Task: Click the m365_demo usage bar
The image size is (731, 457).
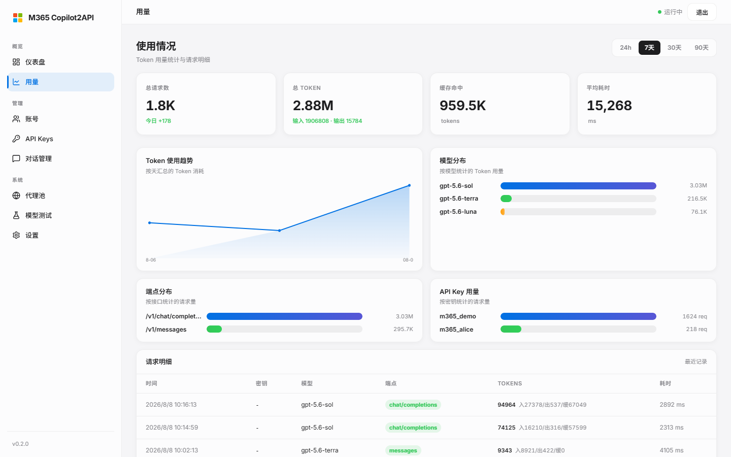Action: coord(578,316)
